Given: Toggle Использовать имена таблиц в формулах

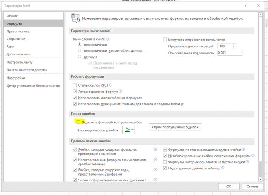Looking at the screenshot, I should click(x=75, y=98).
